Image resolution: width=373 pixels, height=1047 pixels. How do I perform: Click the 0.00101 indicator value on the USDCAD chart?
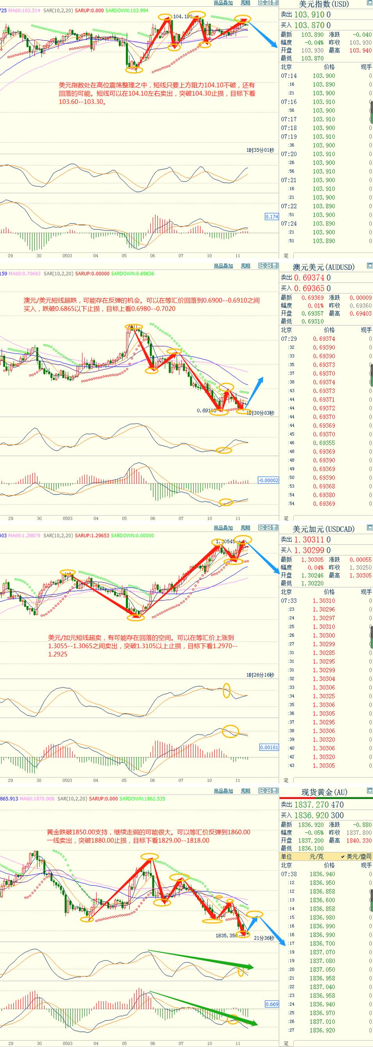[x=269, y=747]
